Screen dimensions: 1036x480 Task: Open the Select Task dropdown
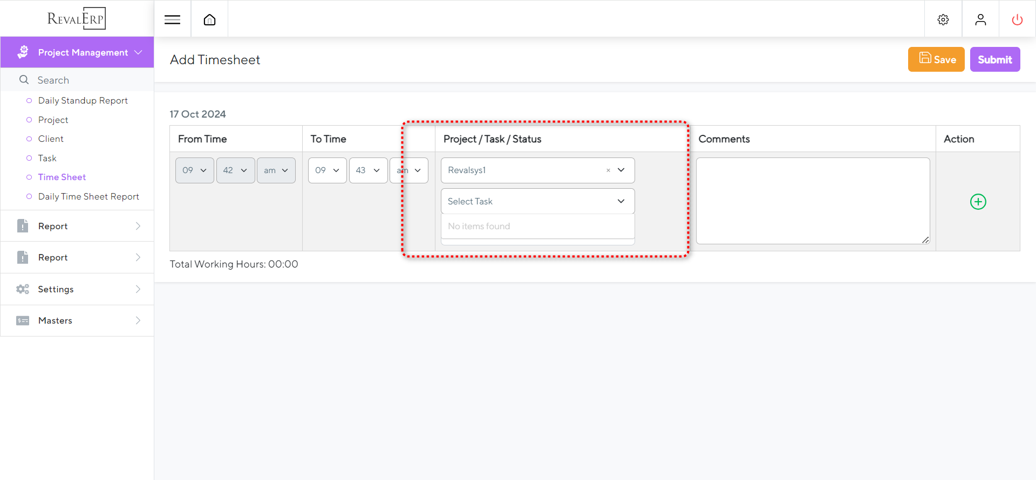537,201
